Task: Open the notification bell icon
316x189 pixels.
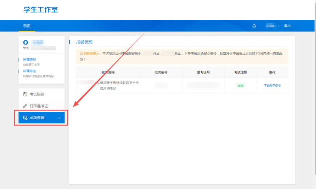Action: [x=254, y=26]
